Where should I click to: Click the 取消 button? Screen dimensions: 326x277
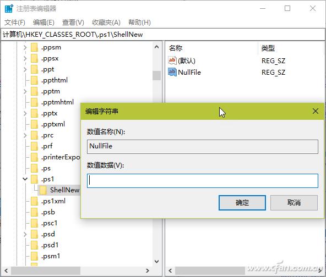[x=294, y=202]
